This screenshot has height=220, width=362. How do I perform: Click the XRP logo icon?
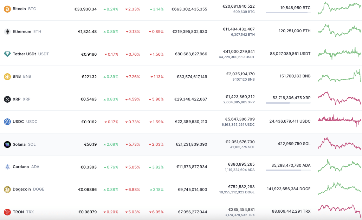tap(7, 99)
